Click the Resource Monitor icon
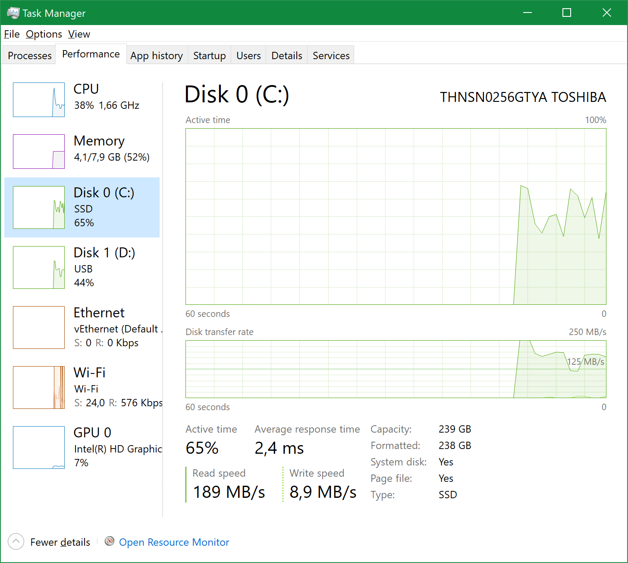The width and height of the screenshot is (628, 563). tap(110, 541)
